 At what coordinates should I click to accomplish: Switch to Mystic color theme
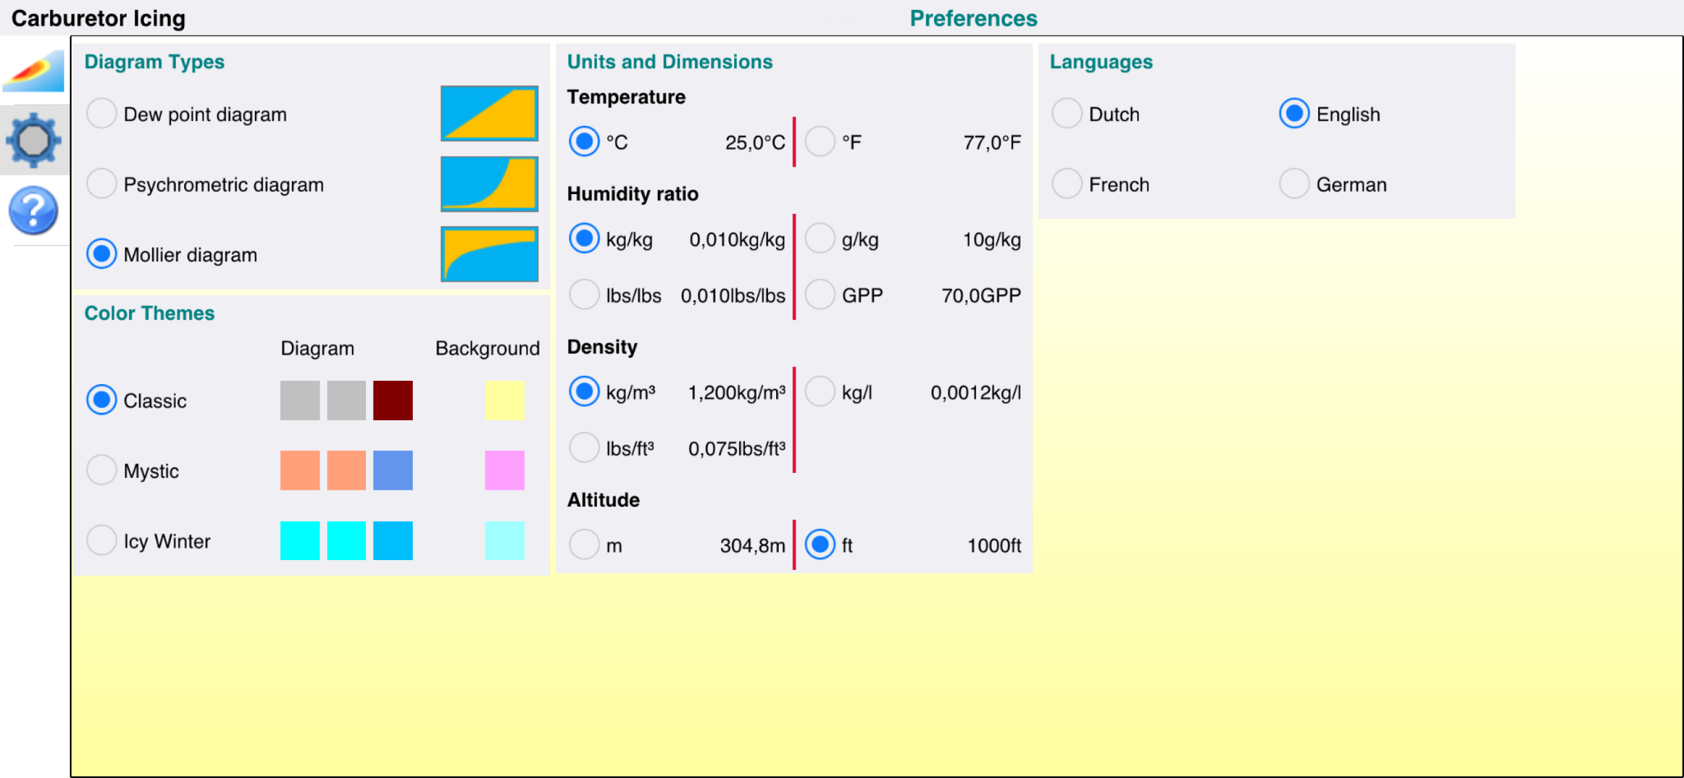[101, 470]
